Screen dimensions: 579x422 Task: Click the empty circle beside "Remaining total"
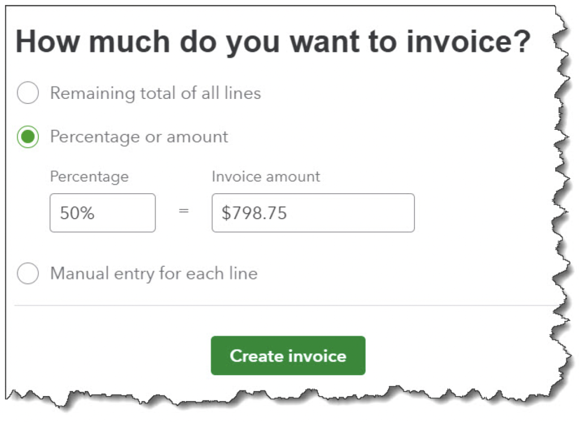tap(28, 93)
